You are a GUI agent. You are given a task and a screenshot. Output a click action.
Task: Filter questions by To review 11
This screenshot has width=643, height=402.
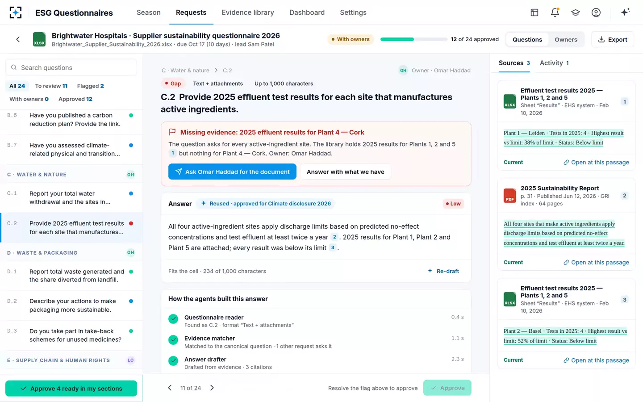point(51,86)
